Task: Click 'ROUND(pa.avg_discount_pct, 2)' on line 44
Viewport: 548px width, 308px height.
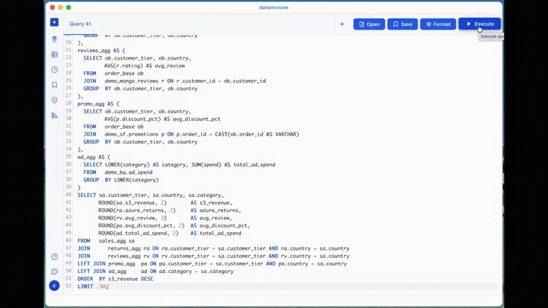Action: 141,226
